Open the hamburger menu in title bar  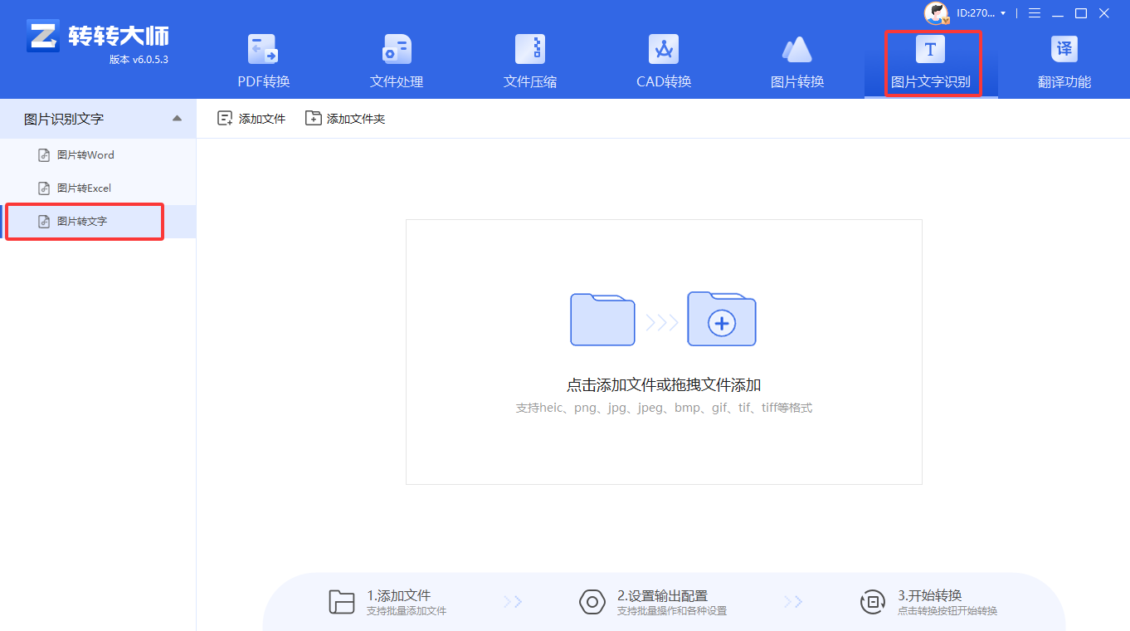(1035, 13)
